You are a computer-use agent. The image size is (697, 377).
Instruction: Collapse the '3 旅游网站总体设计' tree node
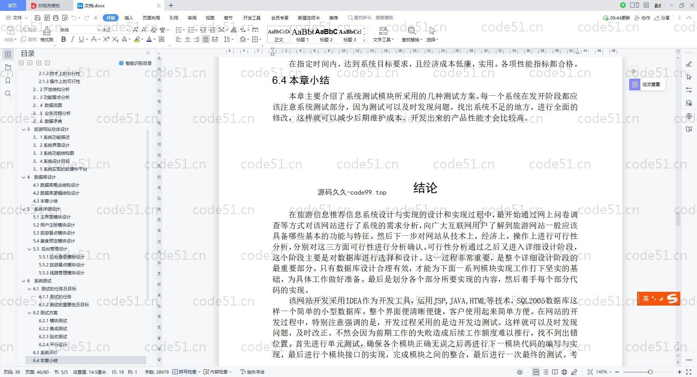click(24, 129)
